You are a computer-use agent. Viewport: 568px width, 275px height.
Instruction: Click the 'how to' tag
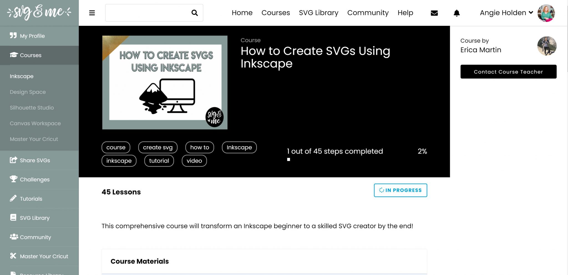200,147
